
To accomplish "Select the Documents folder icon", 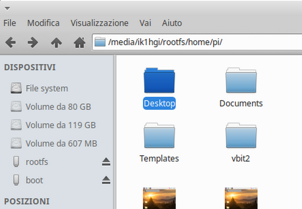I will click(x=241, y=80).
